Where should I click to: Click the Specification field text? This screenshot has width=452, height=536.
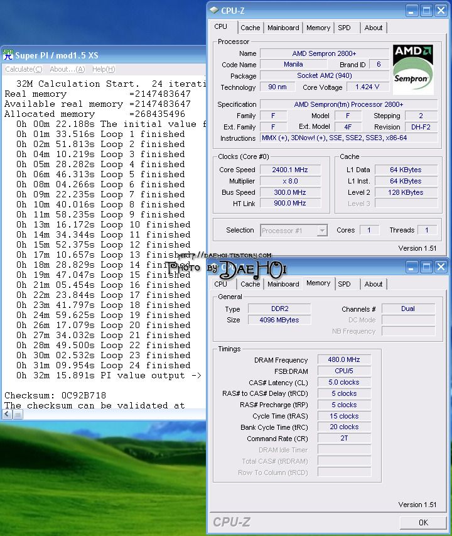[x=349, y=104]
